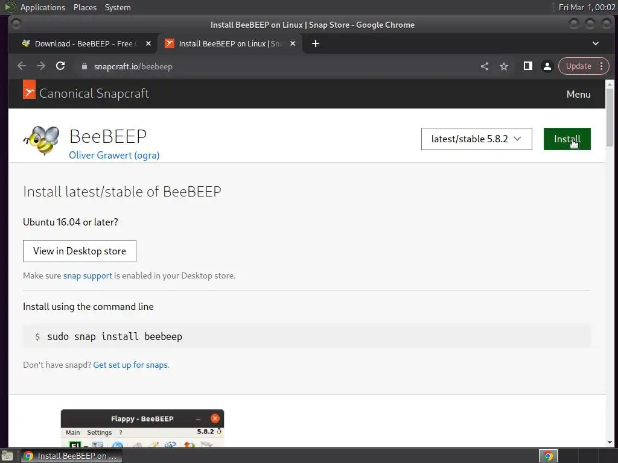The width and height of the screenshot is (618, 463).
Task: Click the BeeBEEP bee icon
Action: 42,140
